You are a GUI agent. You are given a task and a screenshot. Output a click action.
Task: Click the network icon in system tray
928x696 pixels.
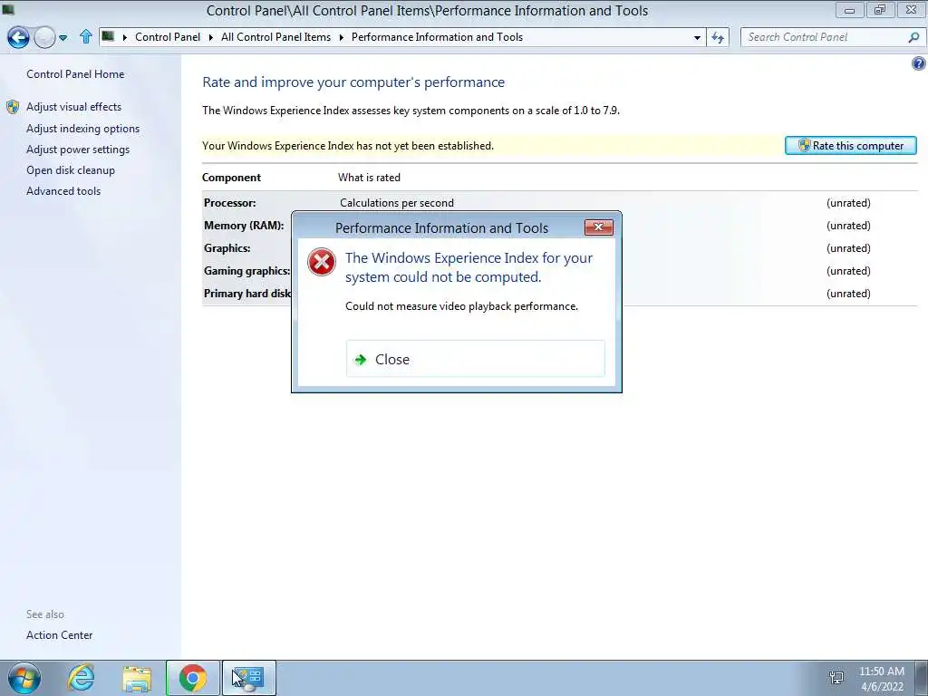pos(836,678)
